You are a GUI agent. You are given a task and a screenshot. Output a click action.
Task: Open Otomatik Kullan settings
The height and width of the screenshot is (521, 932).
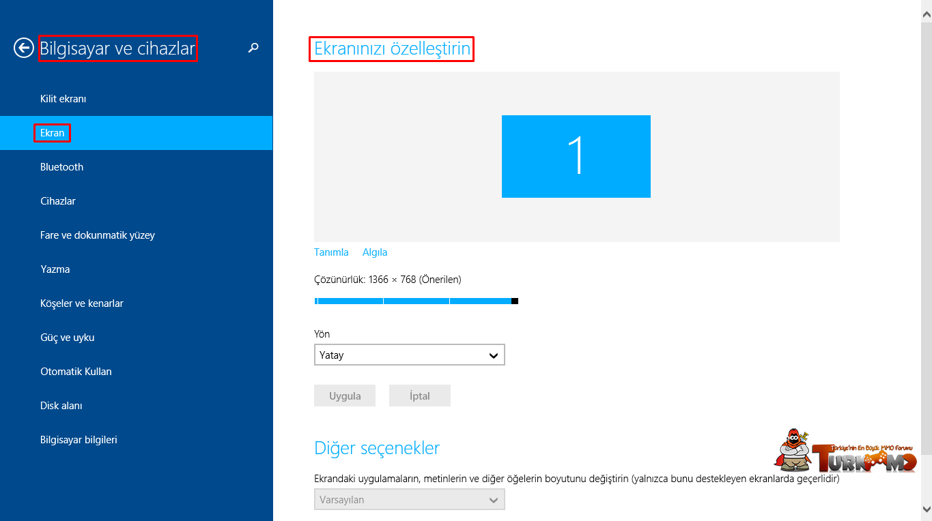coord(137,372)
